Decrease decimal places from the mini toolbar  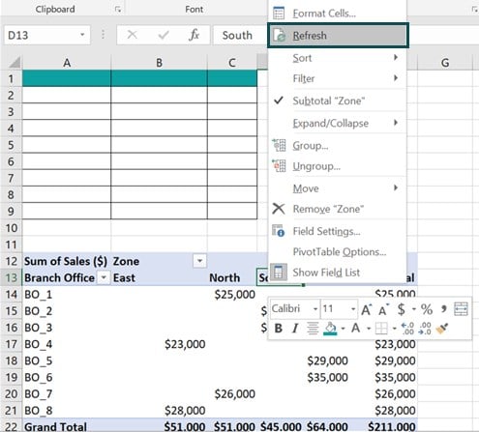point(425,329)
